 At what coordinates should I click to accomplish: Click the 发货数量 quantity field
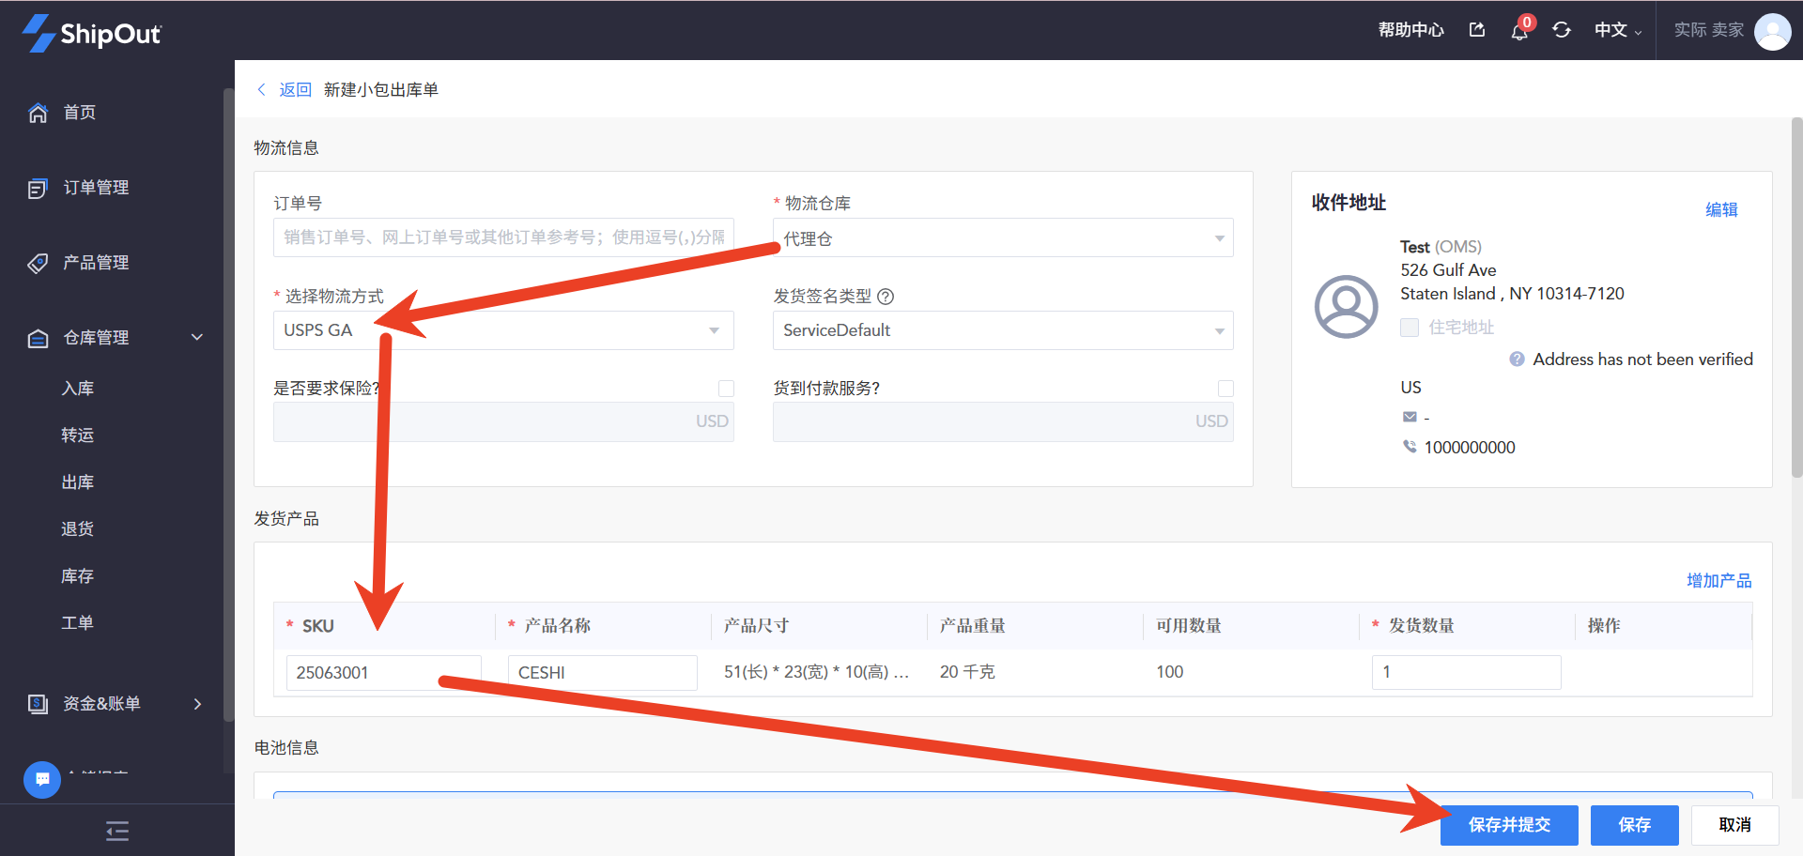1466,672
